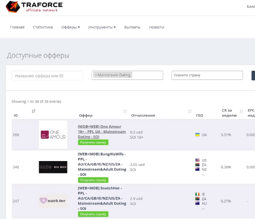Click the US flag icon in BangHisWife row

[x=197, y=160]
